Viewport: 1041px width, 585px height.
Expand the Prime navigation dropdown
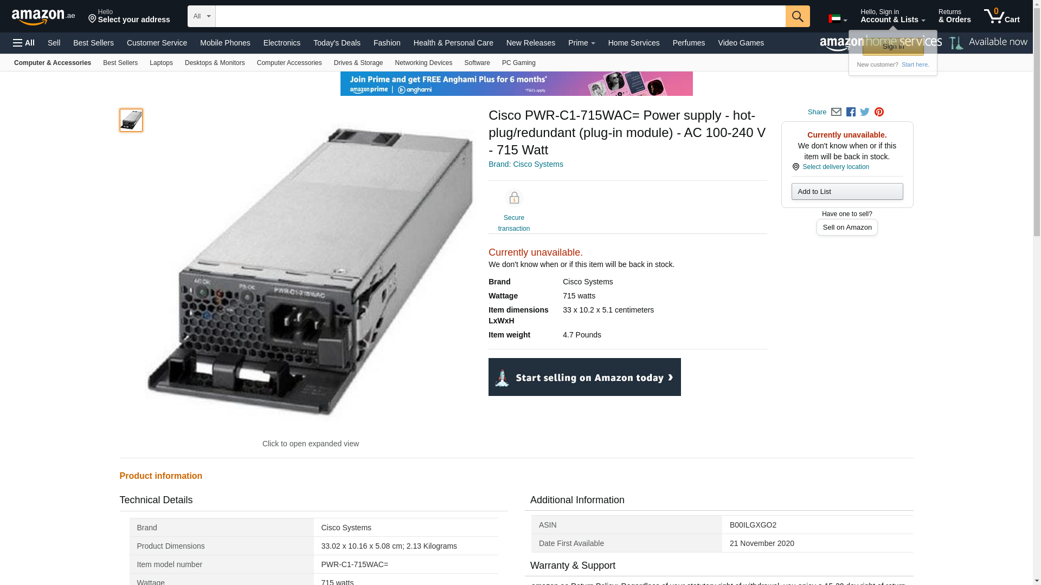pos(581,43)
